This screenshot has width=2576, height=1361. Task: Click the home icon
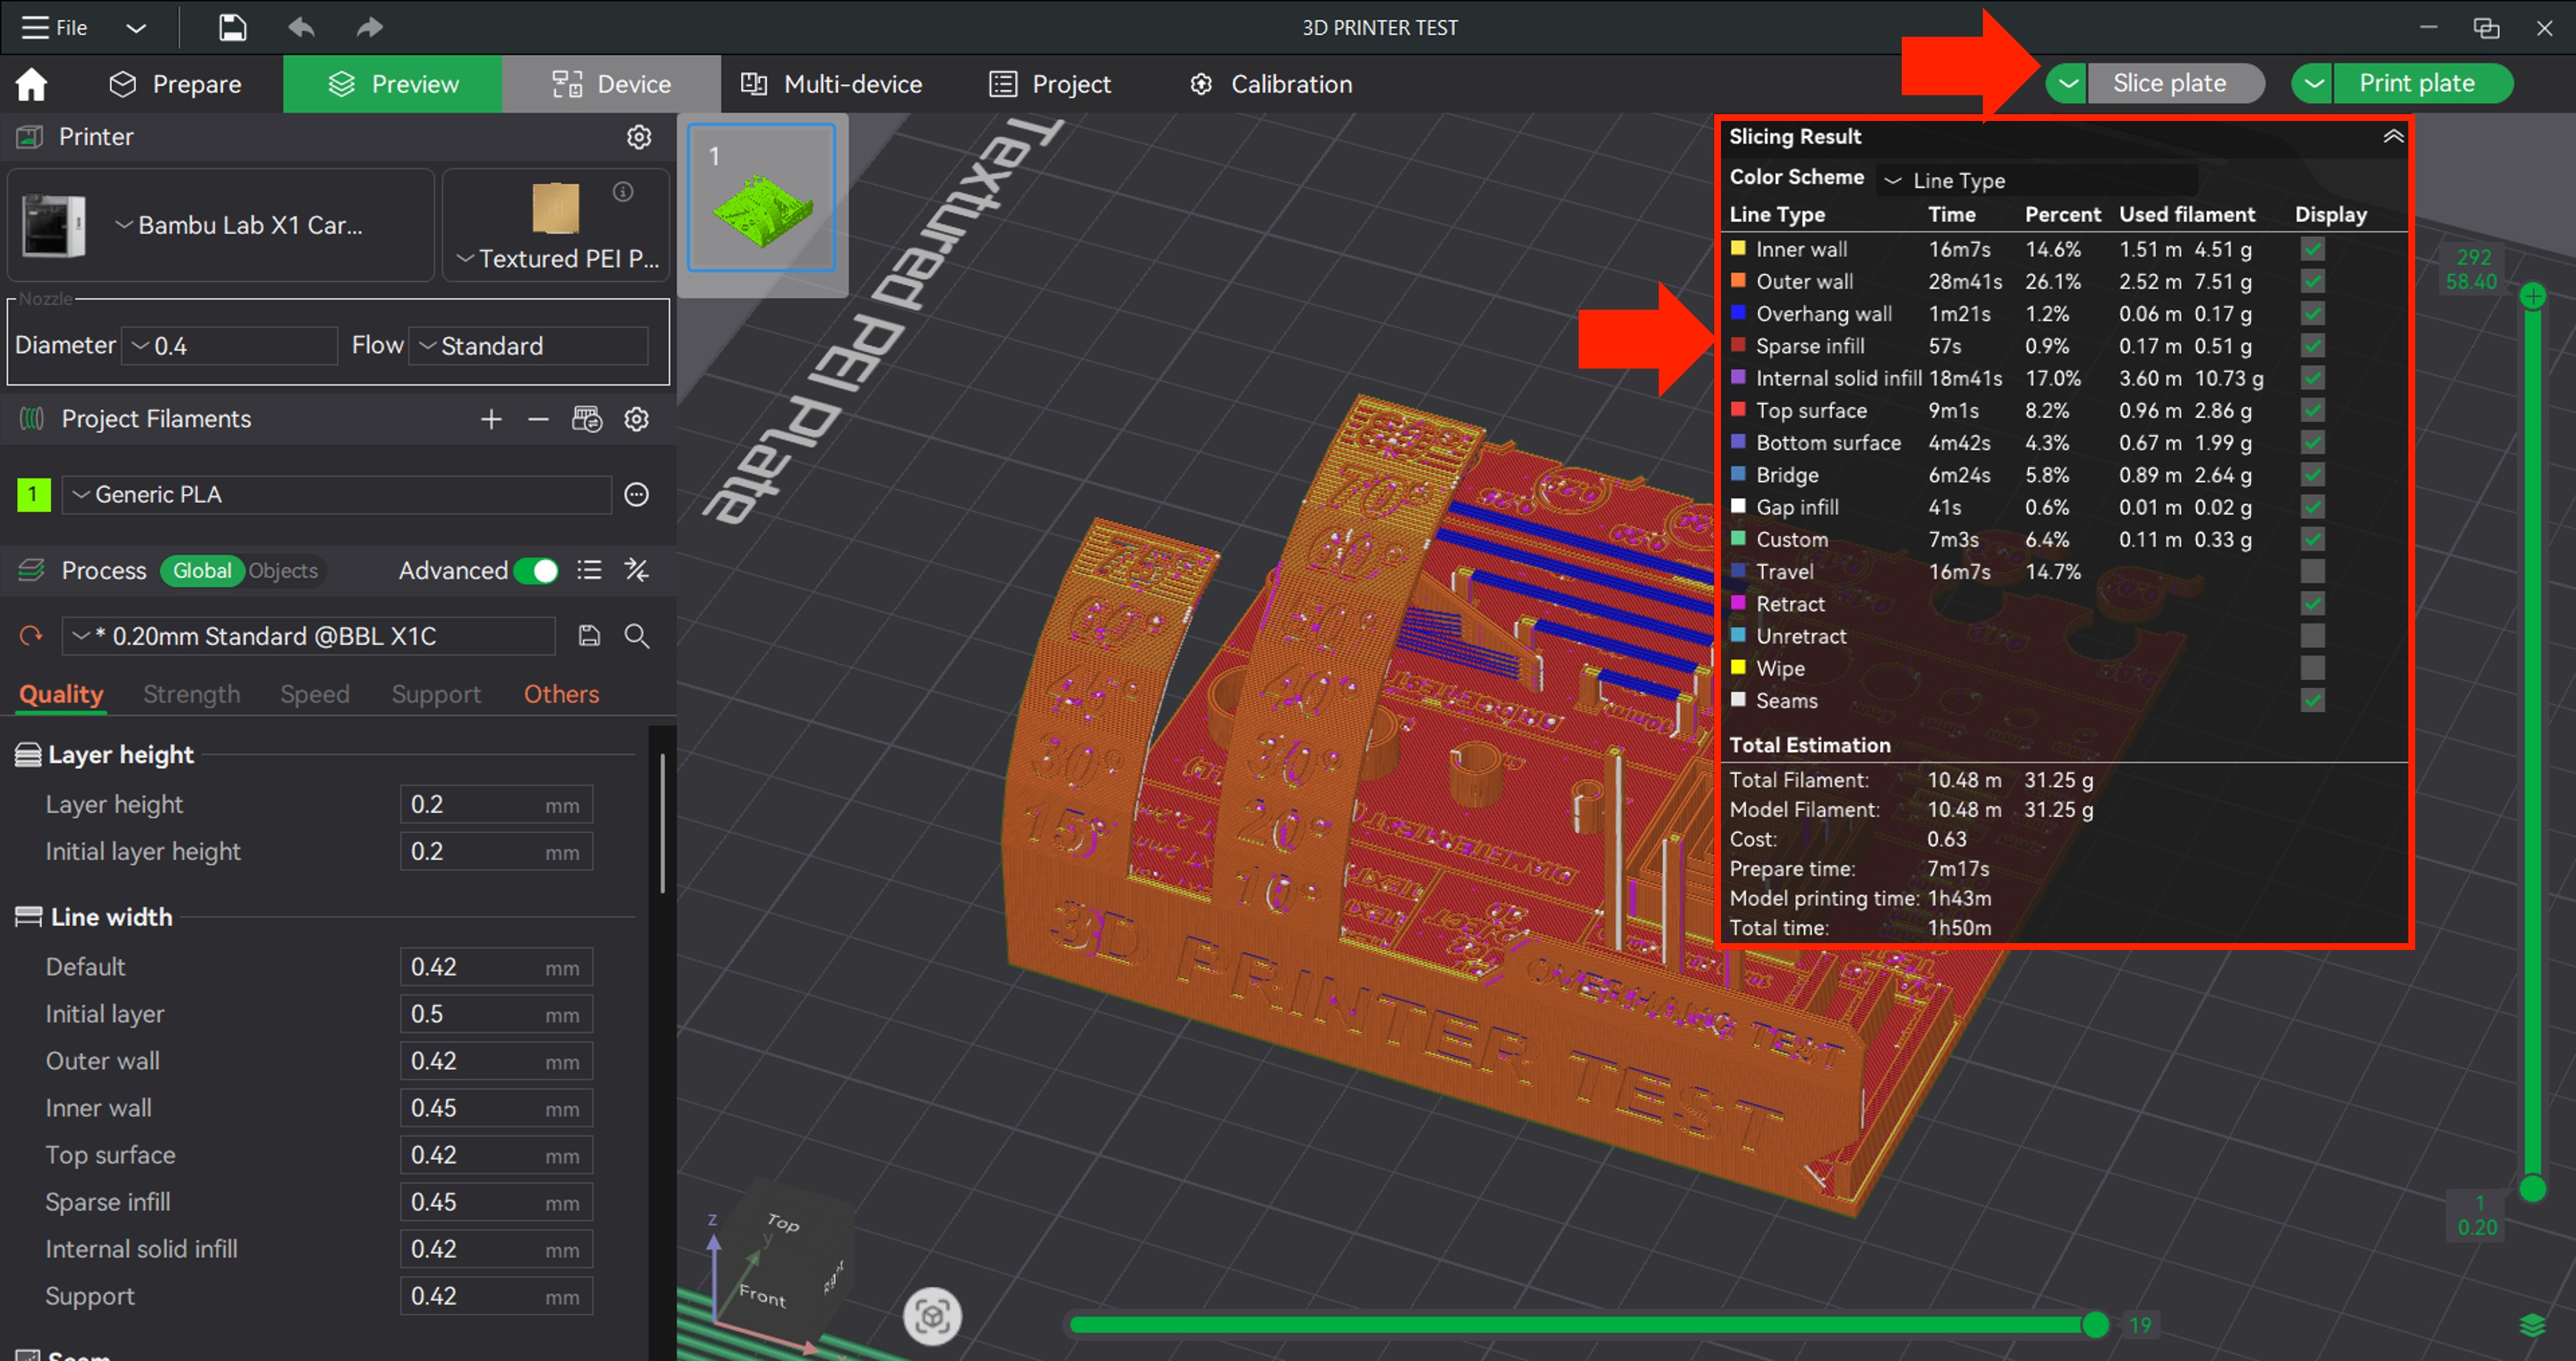coord(31,84)
